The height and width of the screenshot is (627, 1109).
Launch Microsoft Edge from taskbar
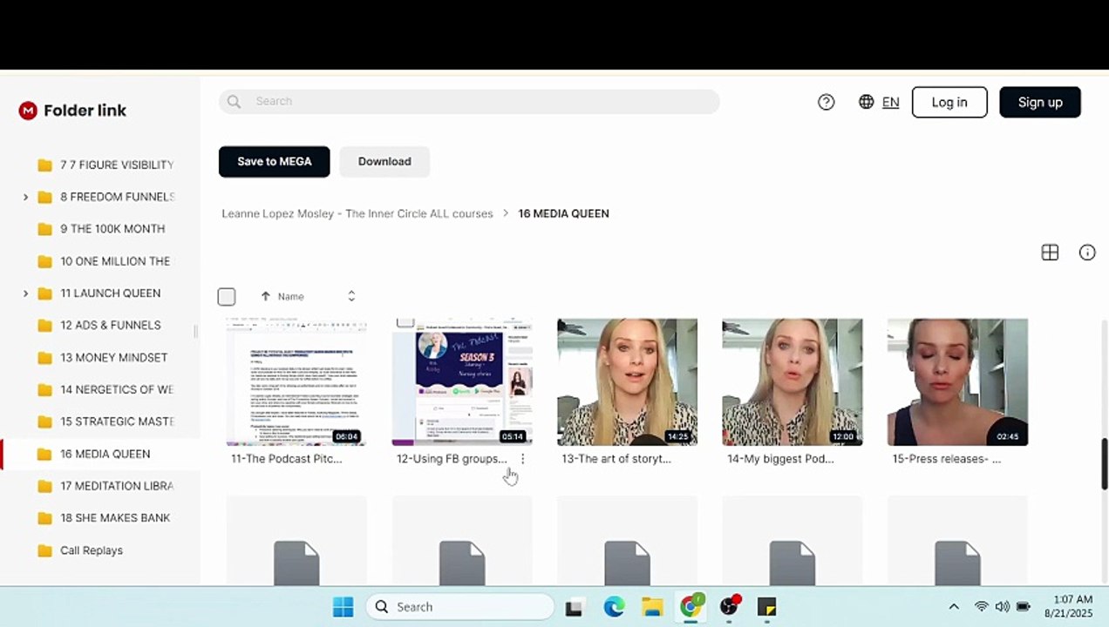614,607
